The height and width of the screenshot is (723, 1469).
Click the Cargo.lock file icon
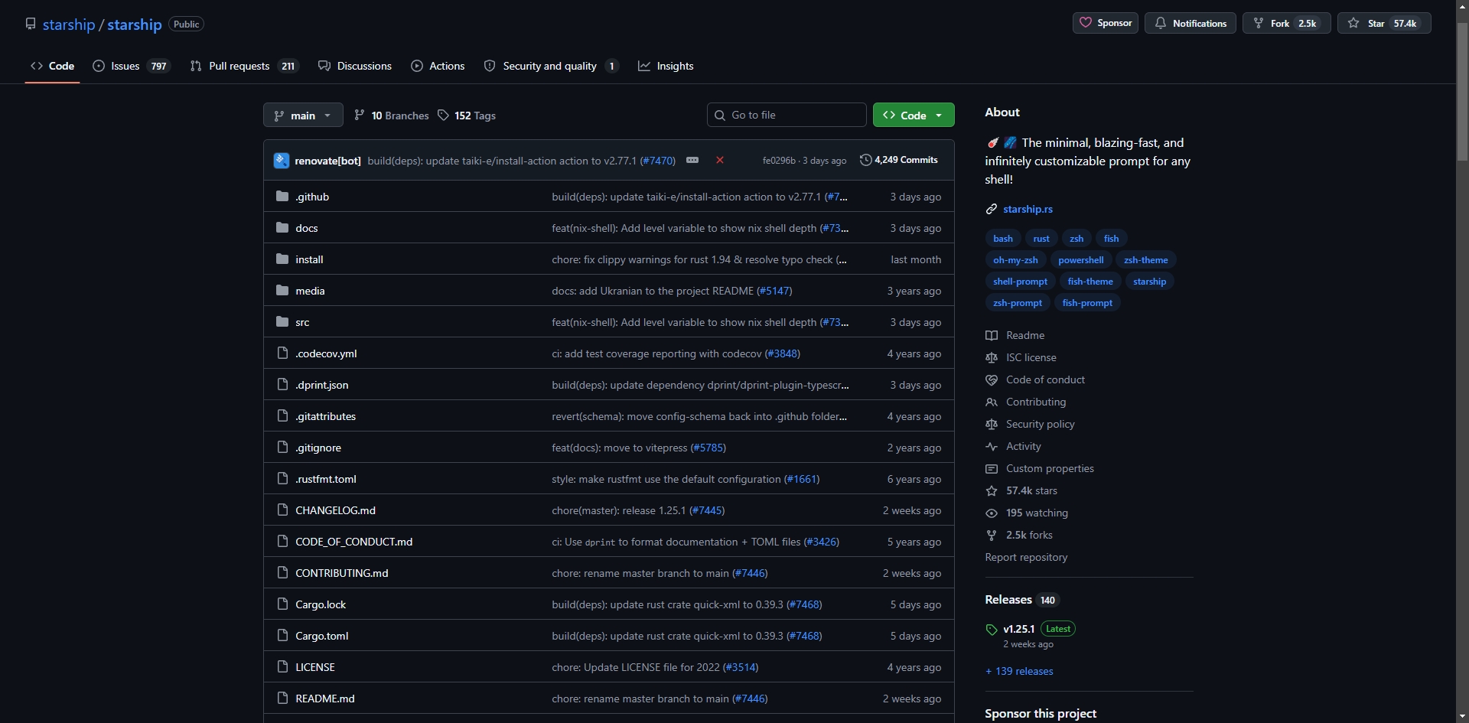pos(282,604)
